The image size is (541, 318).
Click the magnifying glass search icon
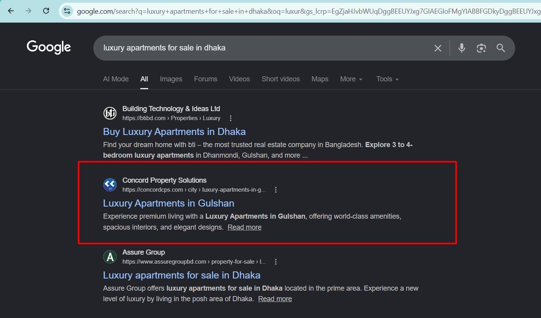pyautogui.click(x=501, y=48)
